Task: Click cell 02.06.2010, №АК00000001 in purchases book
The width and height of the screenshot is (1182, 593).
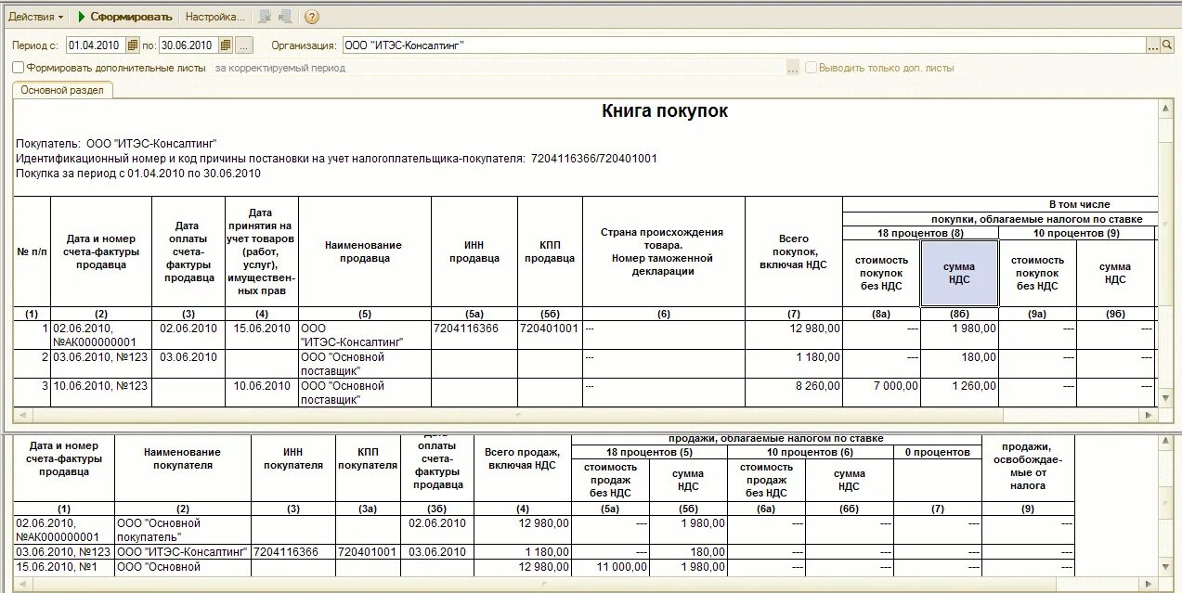Action: point(100,335)
